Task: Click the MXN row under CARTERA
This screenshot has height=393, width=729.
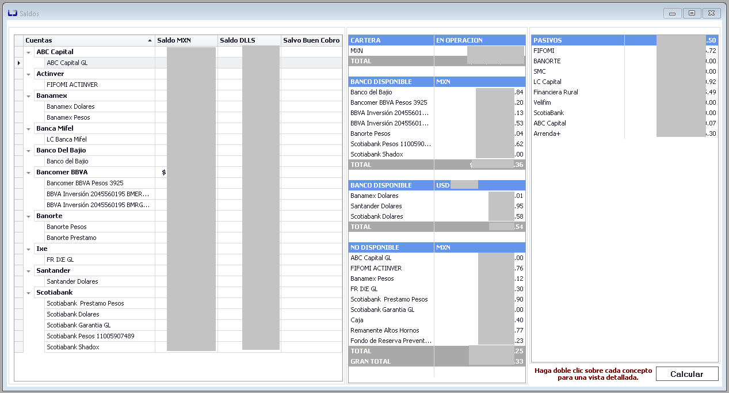Action: click(x=437, y=51)
